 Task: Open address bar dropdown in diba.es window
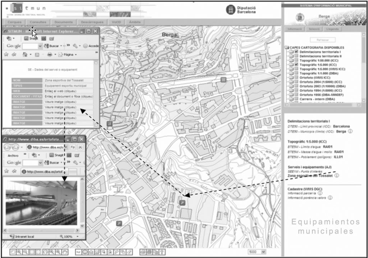coord(66,147)
